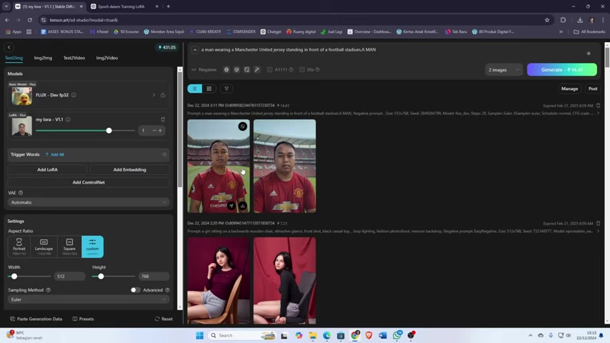Switch to grid view of results
This screenshot has height=343, width=610.
tap(209, 89)
